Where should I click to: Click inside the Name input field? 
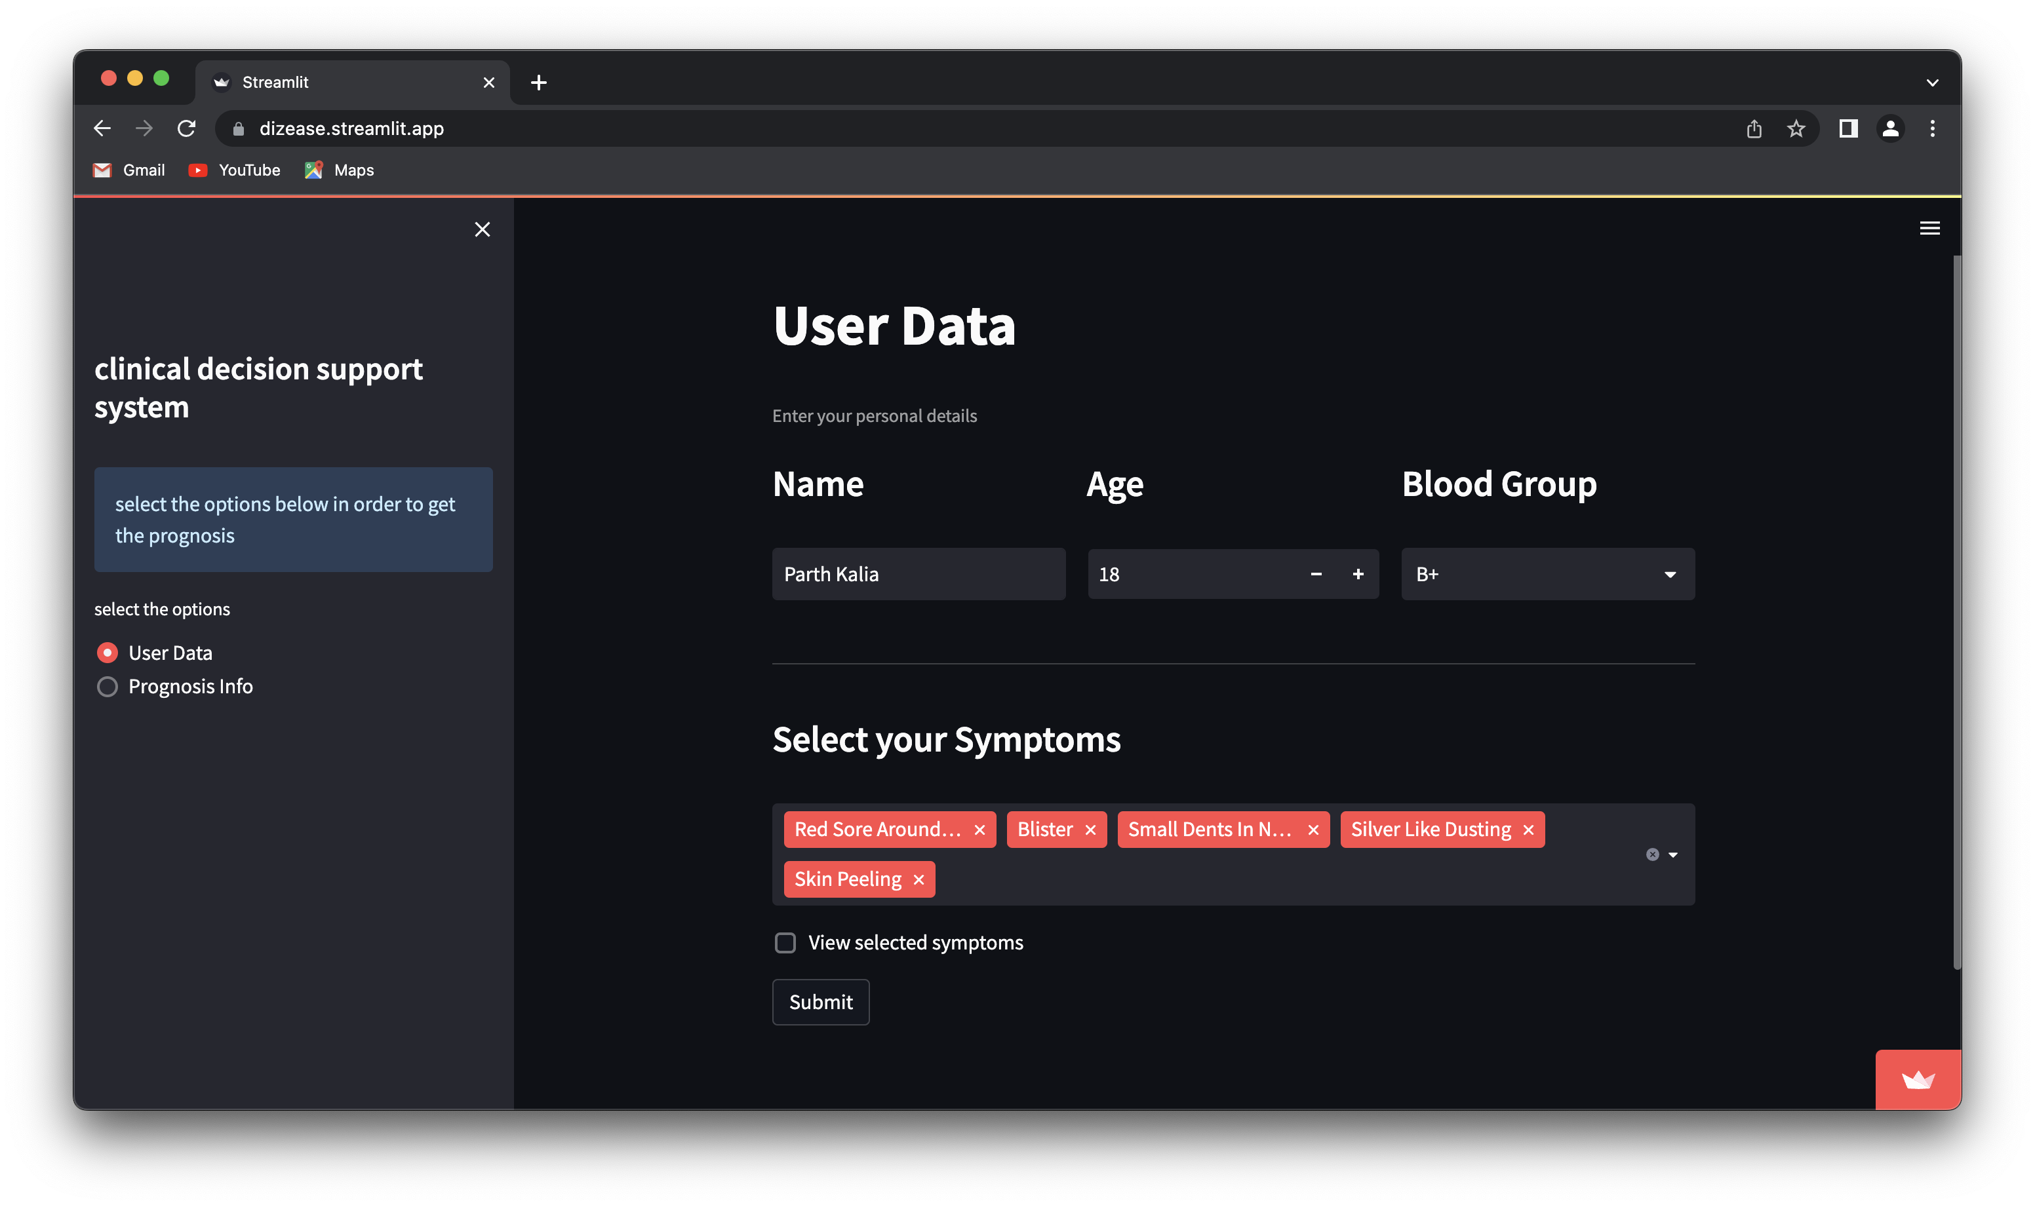coord(918,573)
